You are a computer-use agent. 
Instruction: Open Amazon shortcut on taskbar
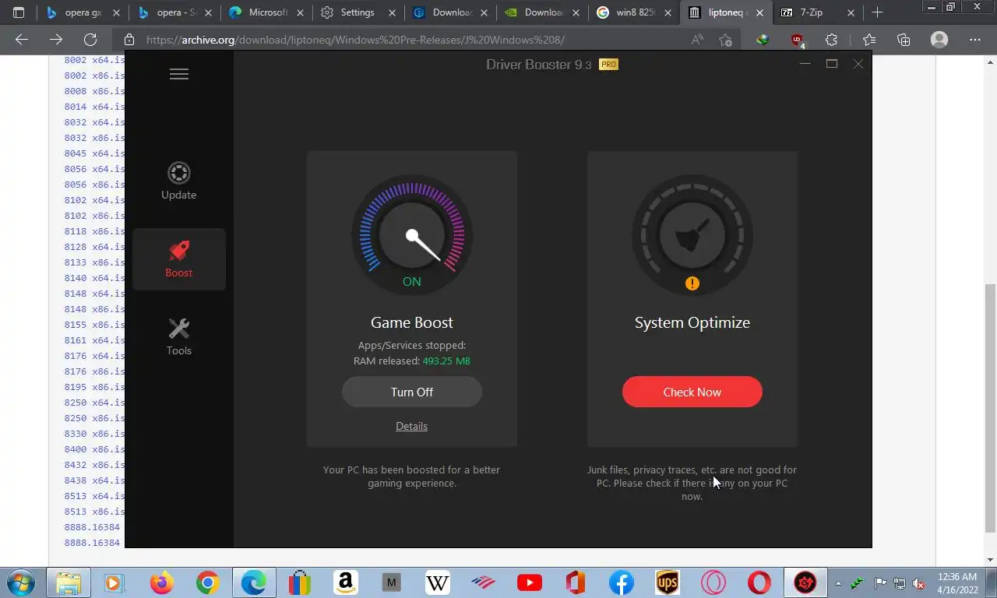tap(345, 582)
